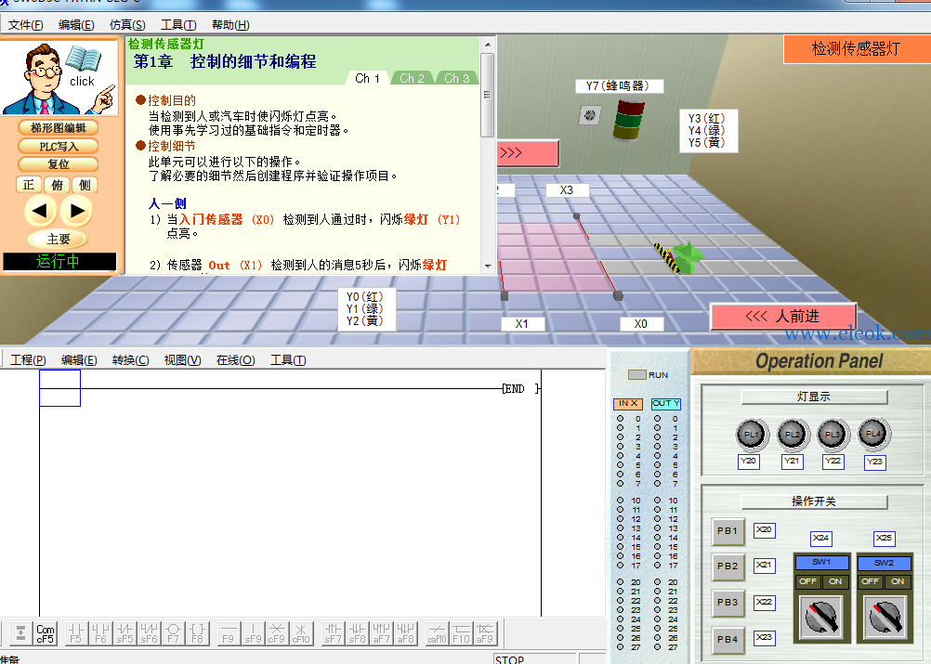Screen dimensions: 931x664
Task: Insert an output coil with F7 icon
Action: click(x=174, y=633)
